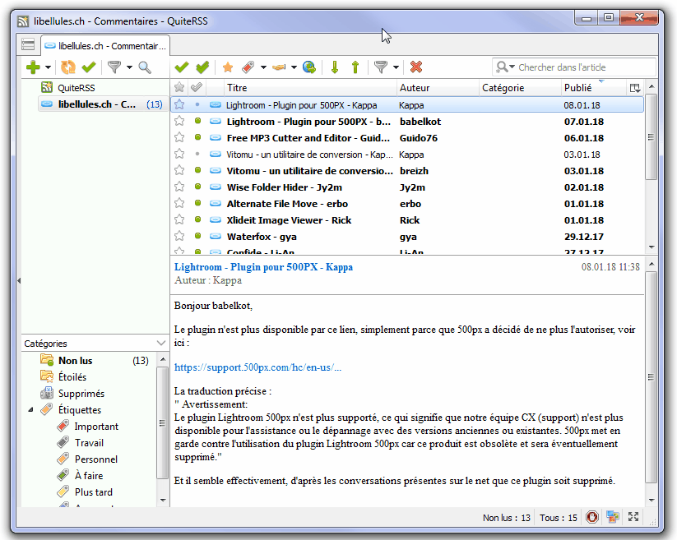The height and width of the screenshot is (540, 677).
Task: Select the À faire label
Action: click(89, 475)
